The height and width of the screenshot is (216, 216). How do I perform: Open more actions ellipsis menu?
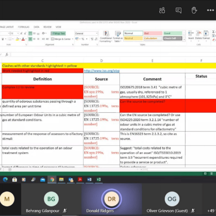pyautogui.click(x=211, y=10)
